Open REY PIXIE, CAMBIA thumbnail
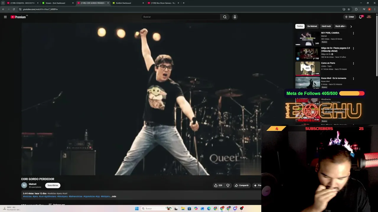Image resolution: width=378 pixels, height=212 pixels. [308, 39]
